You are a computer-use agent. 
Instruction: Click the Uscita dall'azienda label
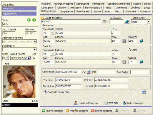88,103
